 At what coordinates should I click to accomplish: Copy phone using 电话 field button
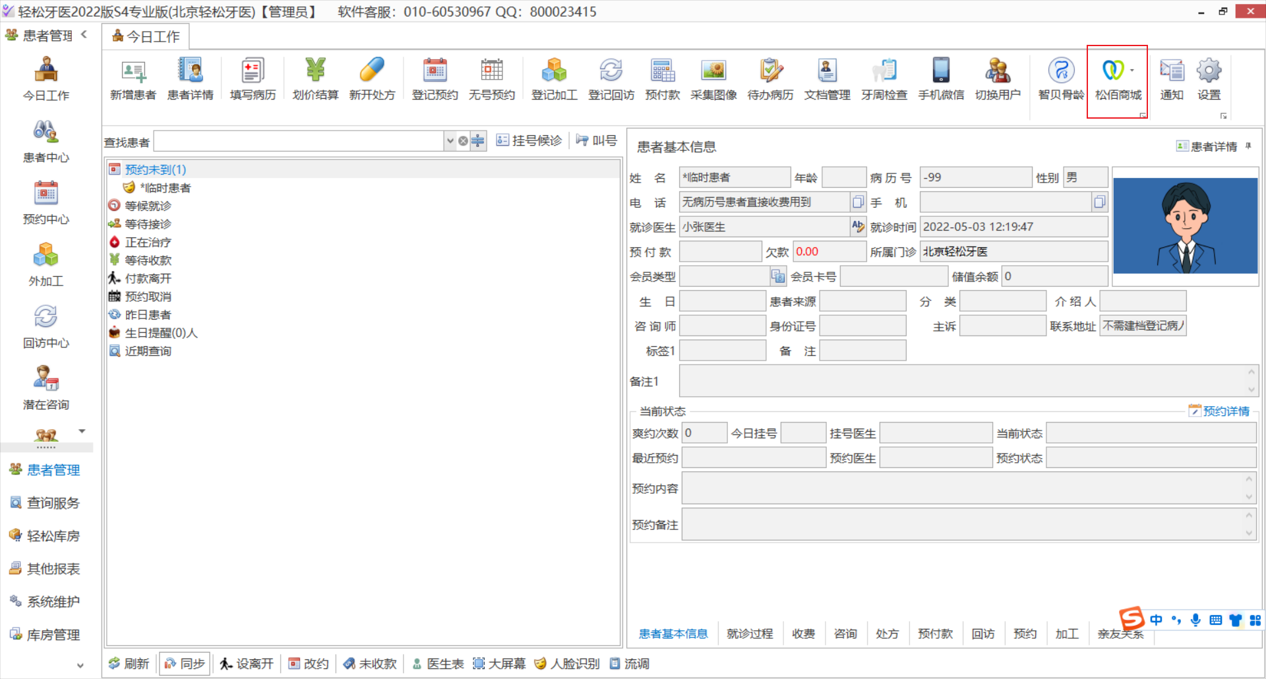coord(857,202)
